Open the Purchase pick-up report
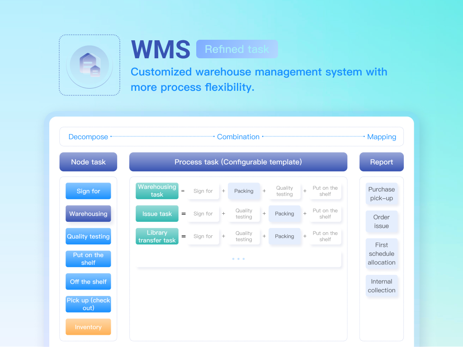The height and width of the screenshot is (347, 463). pyautogui.click(x=382, y=194)
